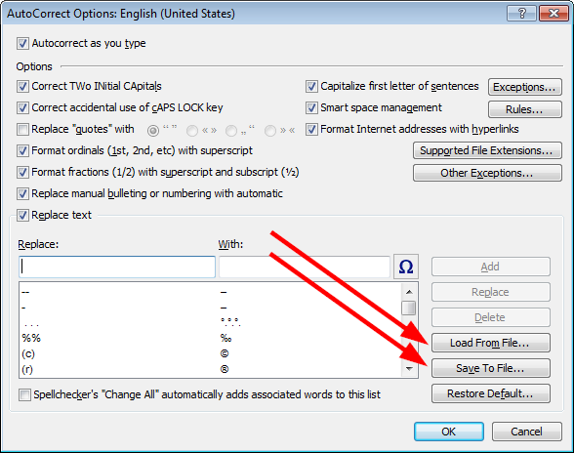Open Supported File Extensions... dialog

click(x=487, y=150)
